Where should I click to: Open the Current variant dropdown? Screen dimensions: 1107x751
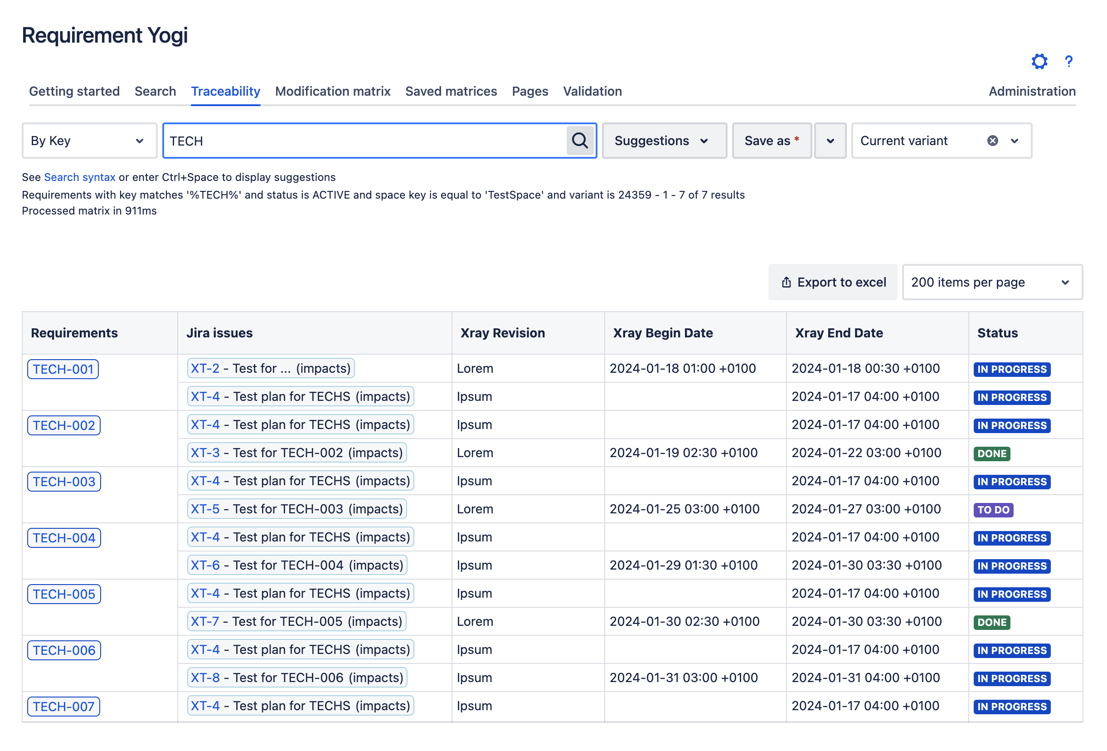coord(1015,141)
